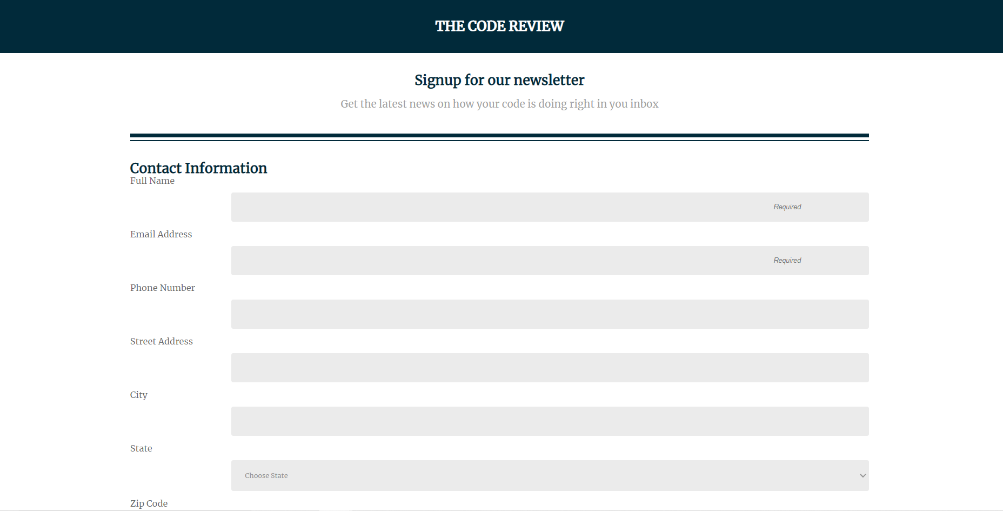
Task: Click the Full Name label
Action: pyautogui.click(x=152, y=181)
